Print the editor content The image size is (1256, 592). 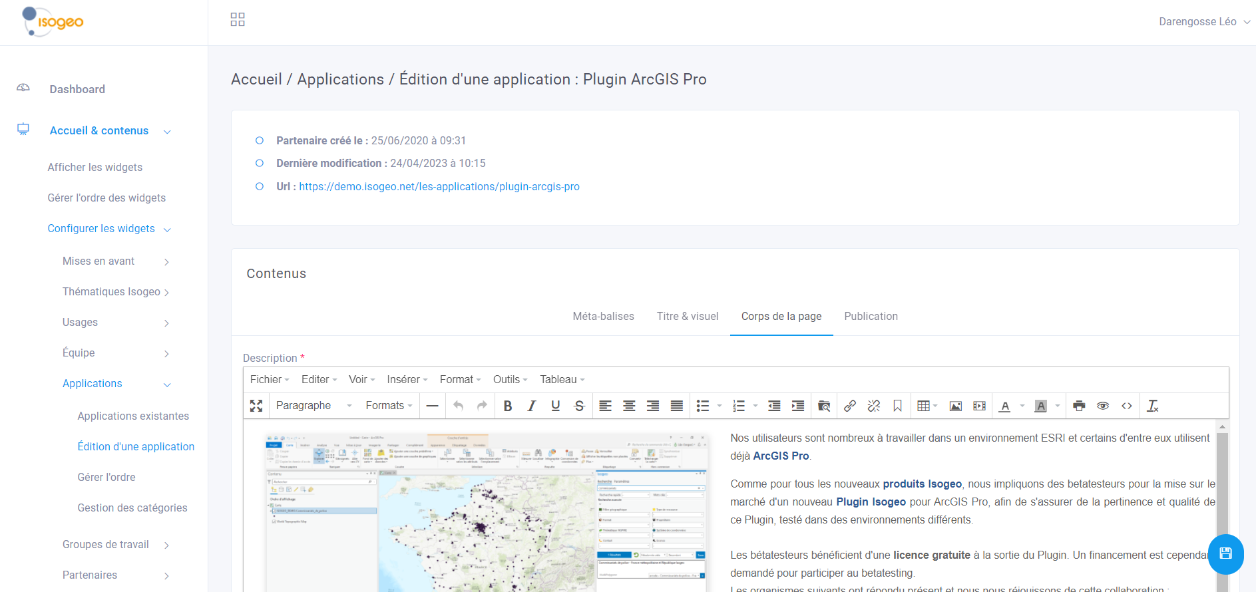coord(1080,406)
